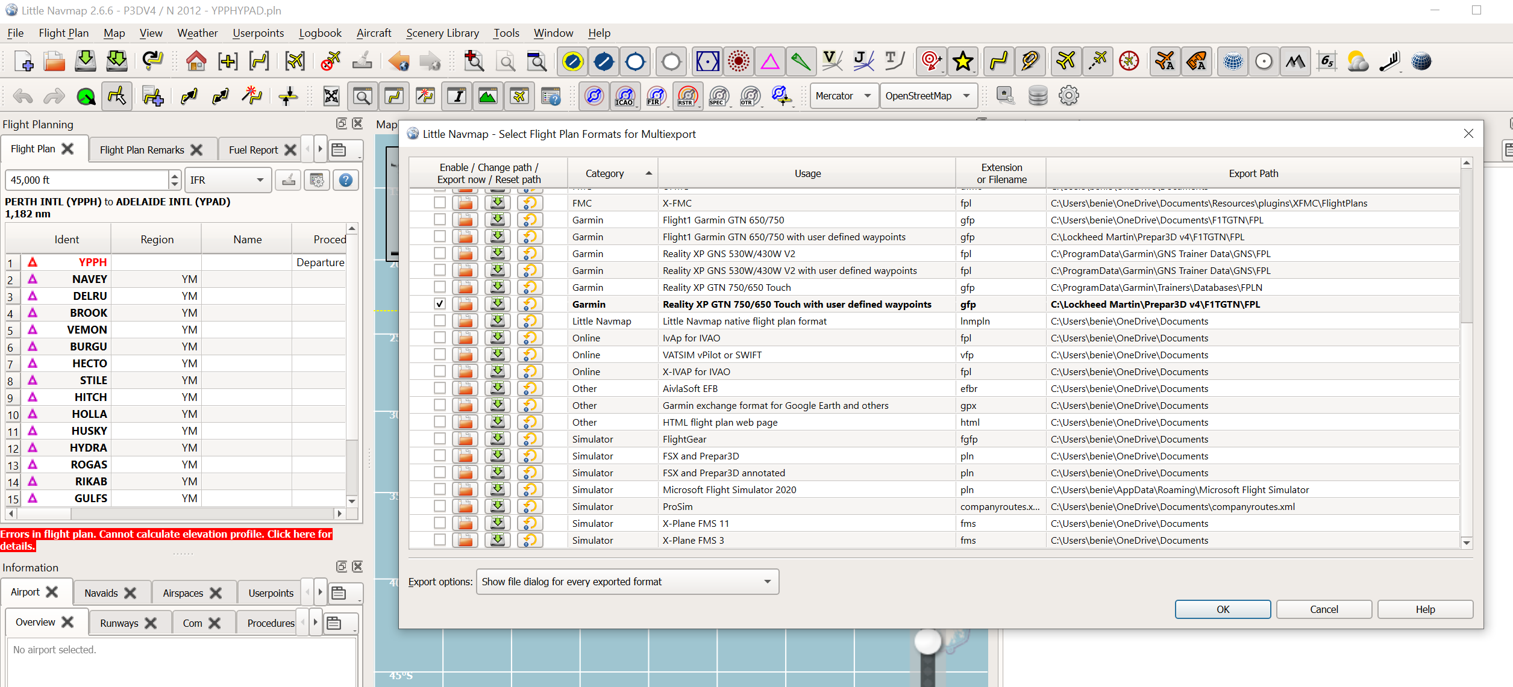The height and width of the screenshot is (687, 1513).
Task: Toggle the green mountain elevation profile window icon
Action: pos(487,96)
